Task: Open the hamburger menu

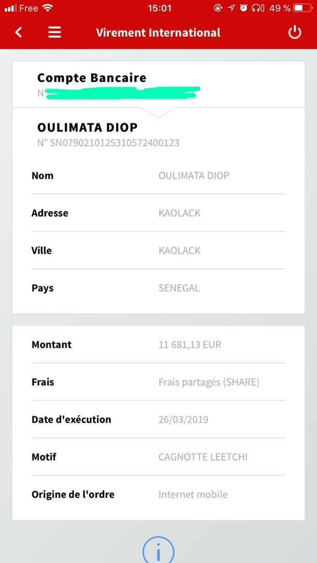Action: tap(55, 32)
